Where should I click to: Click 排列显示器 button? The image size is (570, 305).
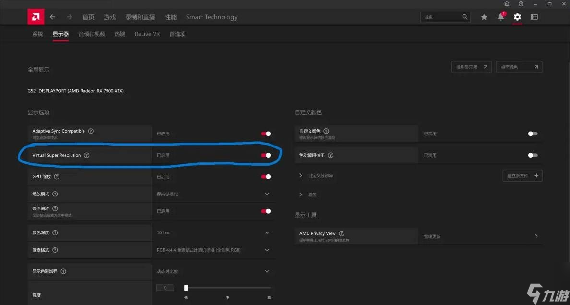pos(472,67)
